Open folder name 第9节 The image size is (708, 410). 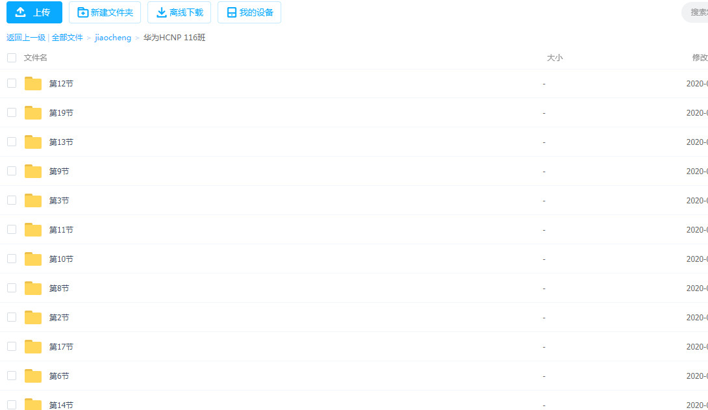59,171
